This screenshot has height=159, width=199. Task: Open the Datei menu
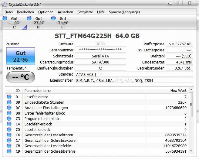point(8,12)
